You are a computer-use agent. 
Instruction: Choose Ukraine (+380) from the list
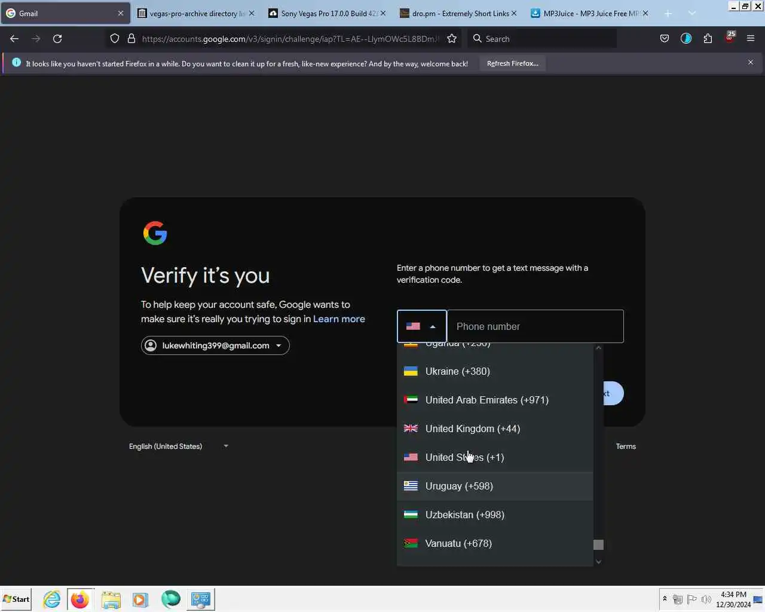pos(495,371)
